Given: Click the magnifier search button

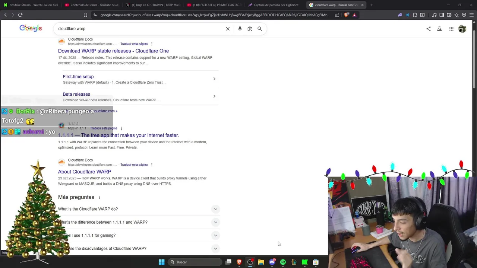Looking at the screenshot, I should pyautogui.click(x=260, y=29).
